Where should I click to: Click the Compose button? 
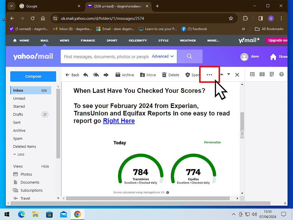coord(33,76)
